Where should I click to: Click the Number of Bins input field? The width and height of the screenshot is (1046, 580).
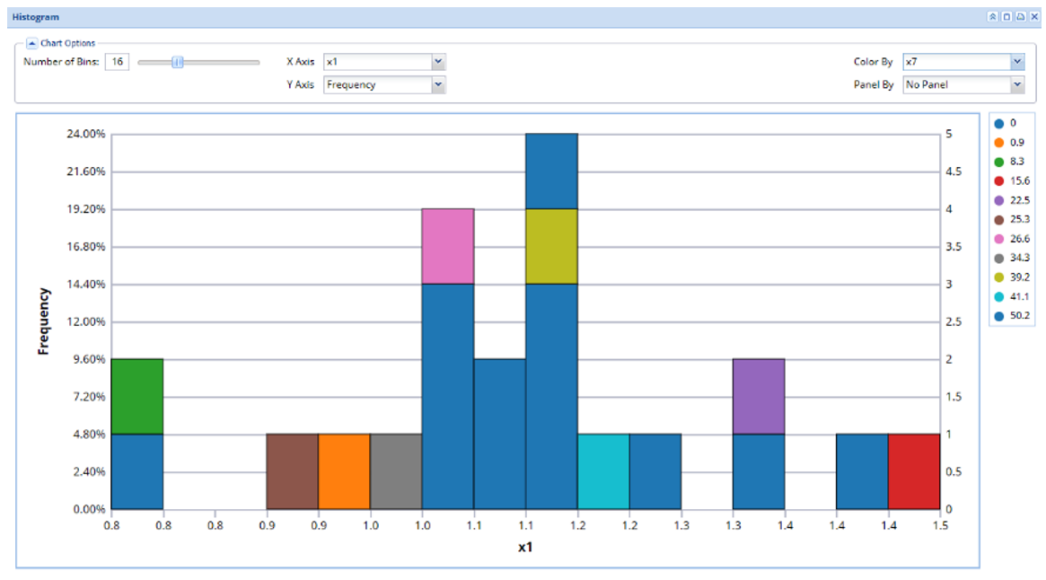point(117,62)
